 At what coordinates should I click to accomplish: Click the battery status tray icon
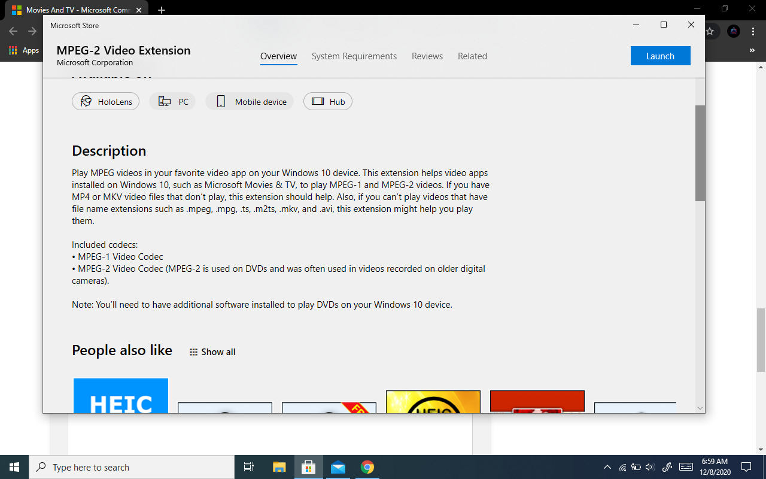pos(636,467)
